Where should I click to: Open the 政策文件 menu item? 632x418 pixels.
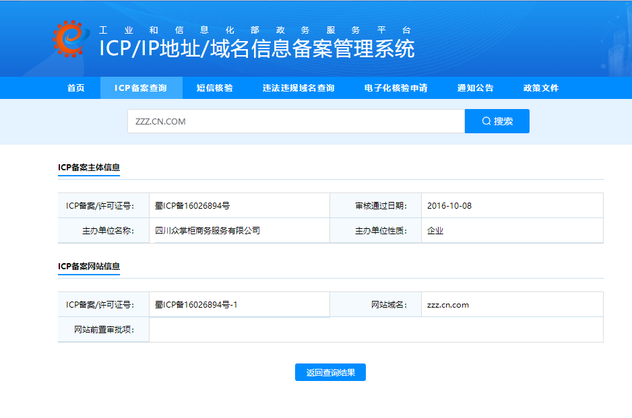pos(541,88)
